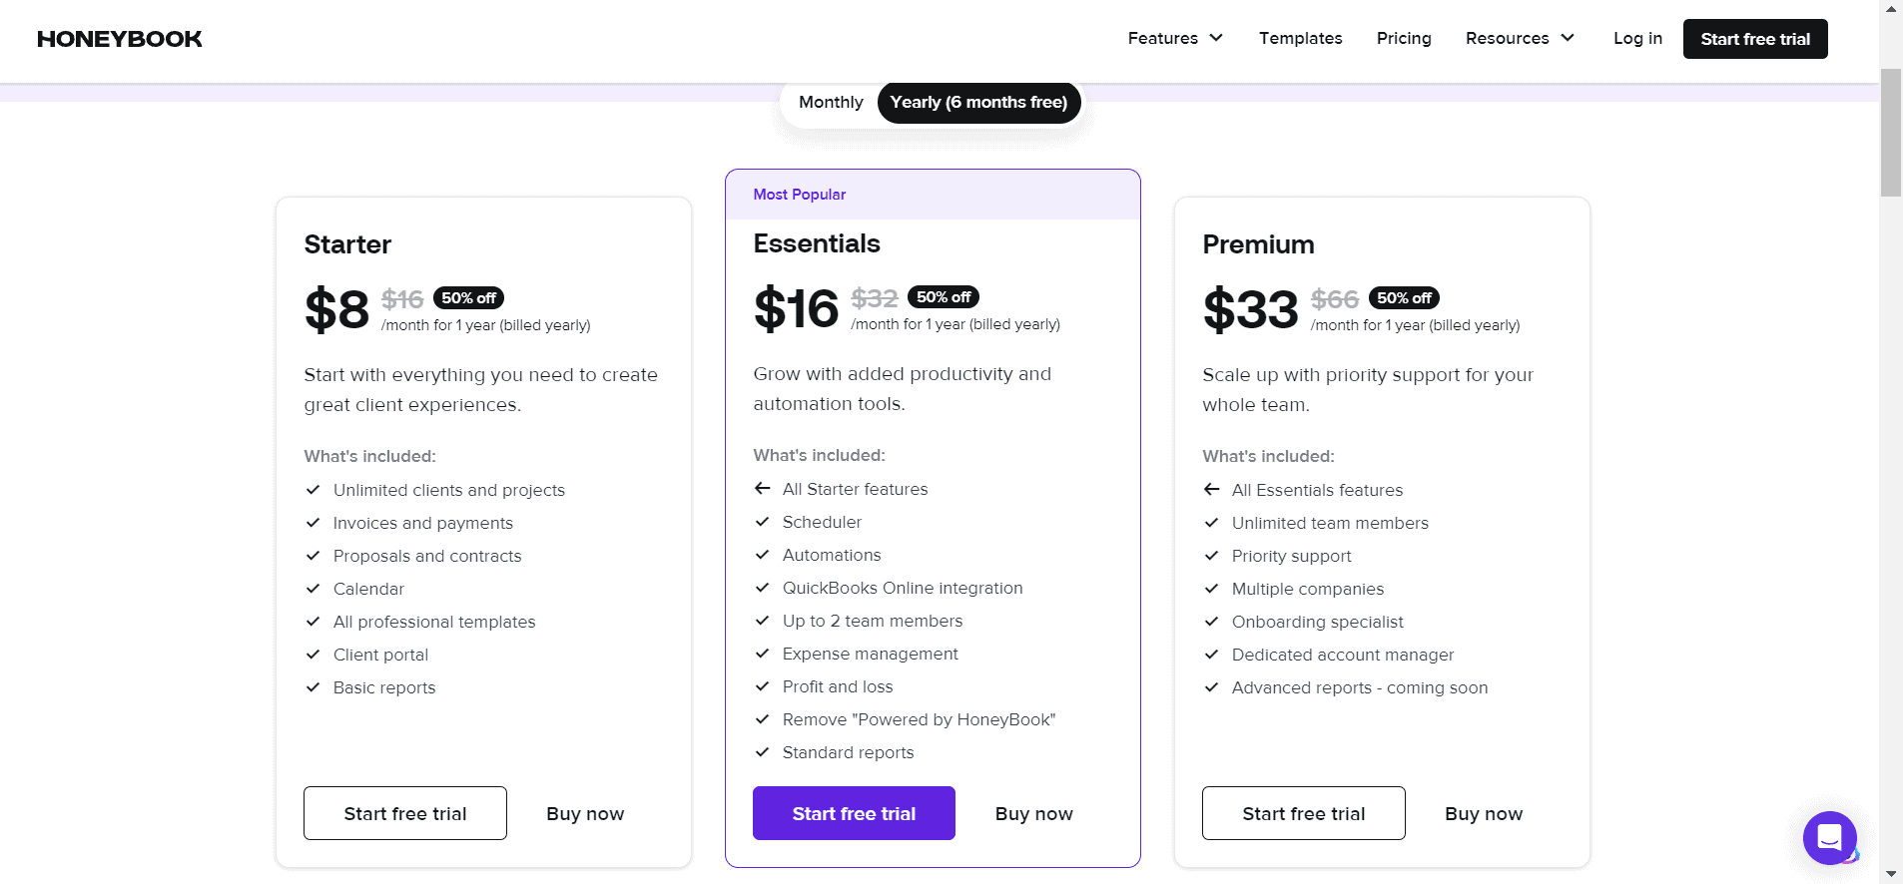1903x884 pixels.
Task: Click the scroll-up arrow on the scrollbar
Action: 1892,9
